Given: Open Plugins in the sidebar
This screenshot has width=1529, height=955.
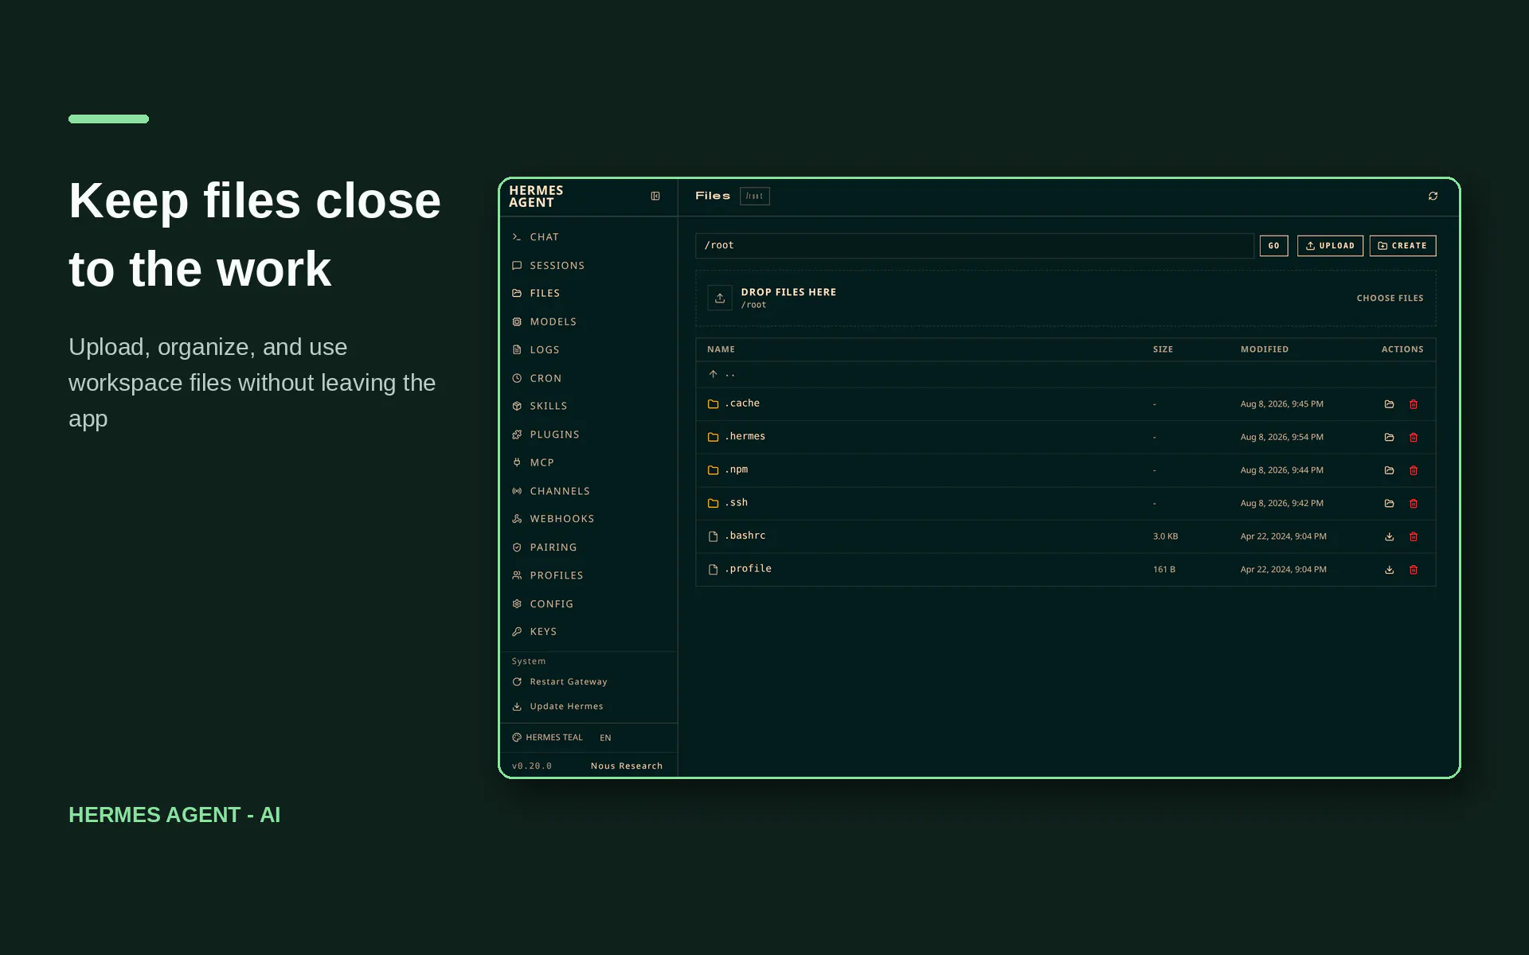Looking at the screenshot, I should (x=589, y=435).
